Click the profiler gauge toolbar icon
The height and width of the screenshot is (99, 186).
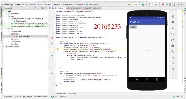tap(156, 5)
